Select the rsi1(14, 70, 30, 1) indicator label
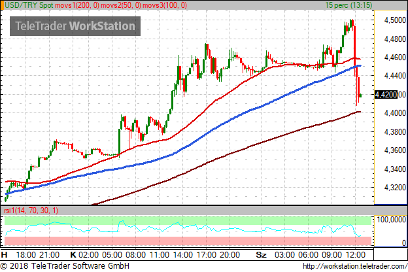 click(31, 211)
